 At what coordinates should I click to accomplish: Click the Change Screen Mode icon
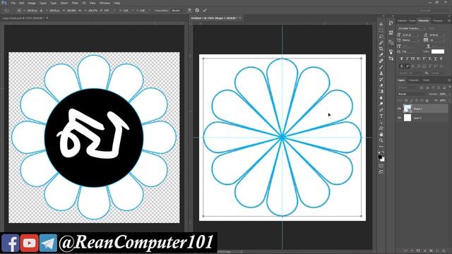click(x=381, y=172)
